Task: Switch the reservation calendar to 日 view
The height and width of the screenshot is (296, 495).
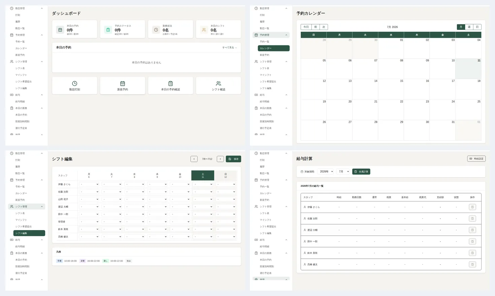Action: tap(477, 27)
